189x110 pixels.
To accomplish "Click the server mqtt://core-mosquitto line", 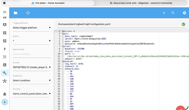I will click(x=85, y=39).
